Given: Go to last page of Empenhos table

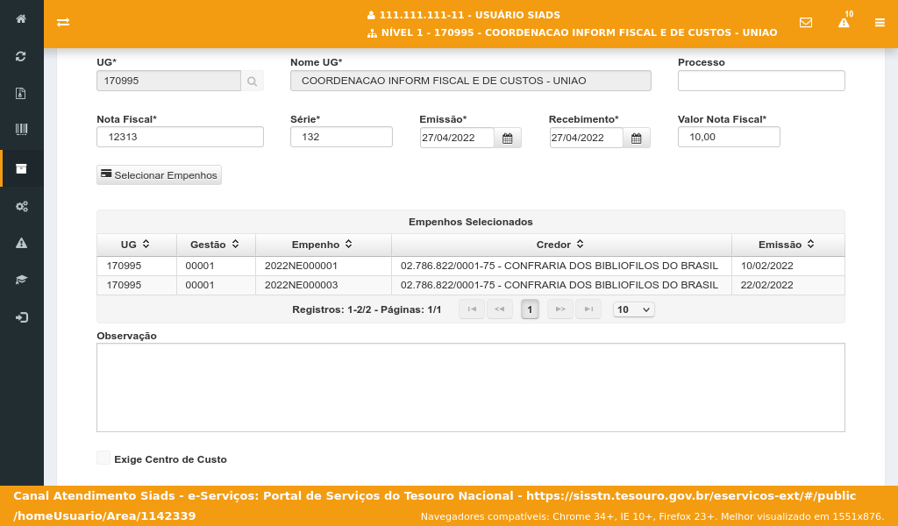Looking at the screenshot, I should (x=588, y=309).
